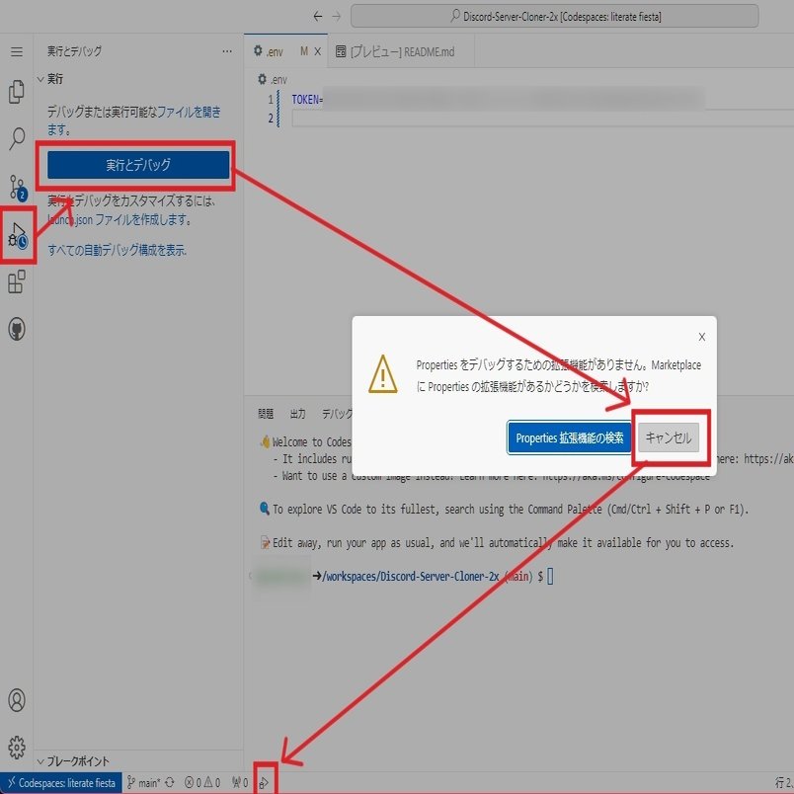Click the blue 実行とデバッグ button

tap(138, 165)
